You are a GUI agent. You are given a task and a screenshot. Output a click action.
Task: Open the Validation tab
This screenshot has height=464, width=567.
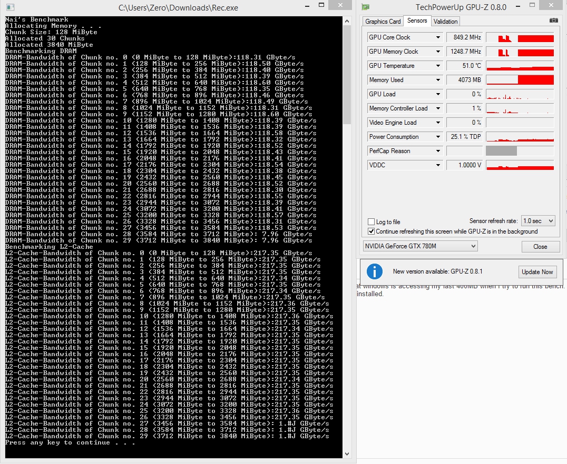coord(445,21)
